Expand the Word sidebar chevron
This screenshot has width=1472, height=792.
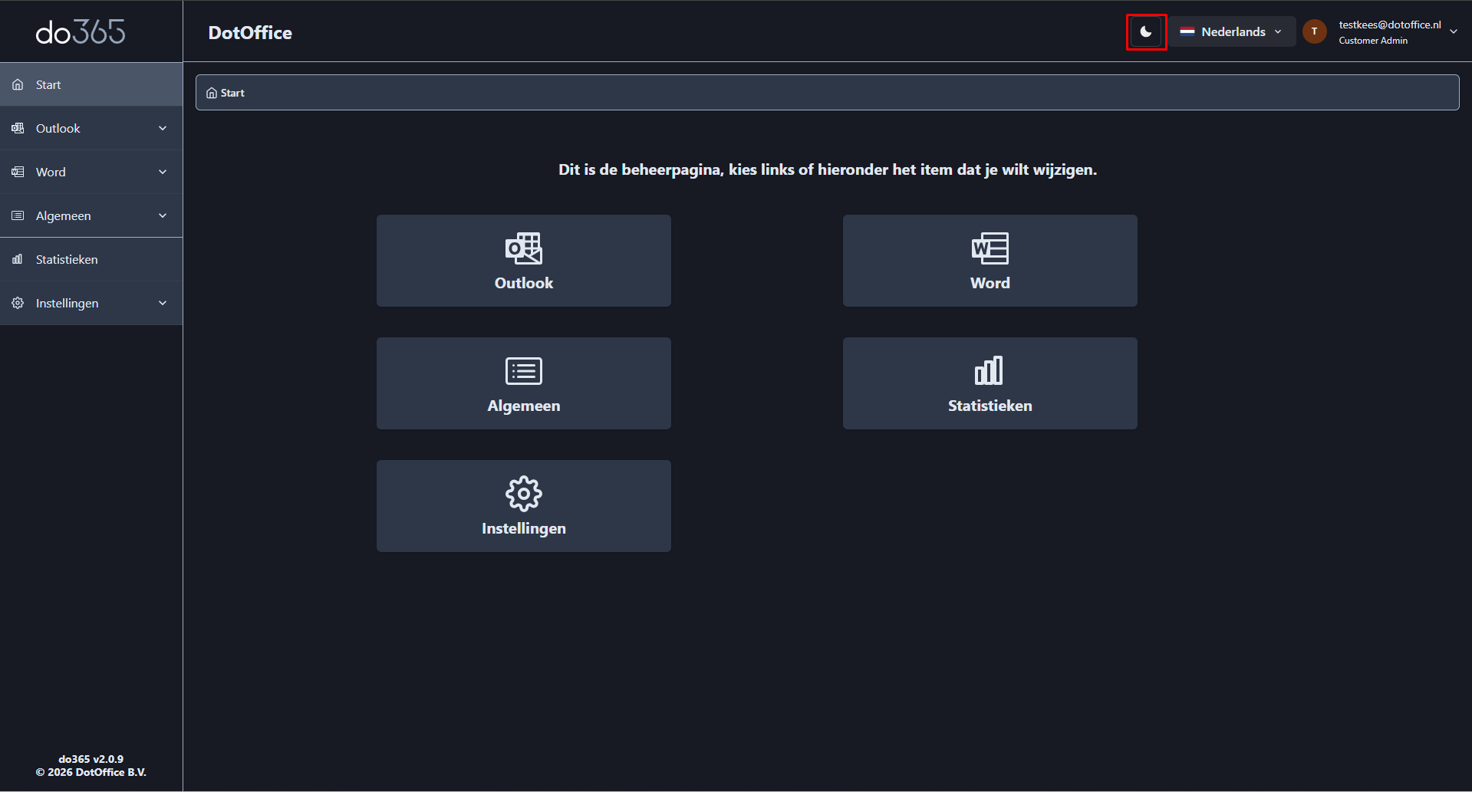163,173
